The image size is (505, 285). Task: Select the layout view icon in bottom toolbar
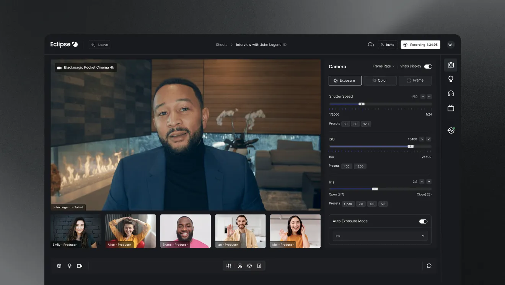coord(259,266)
